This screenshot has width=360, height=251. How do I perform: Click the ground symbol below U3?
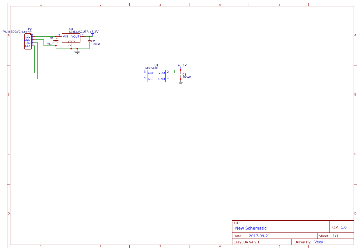(x=77, y=52)
